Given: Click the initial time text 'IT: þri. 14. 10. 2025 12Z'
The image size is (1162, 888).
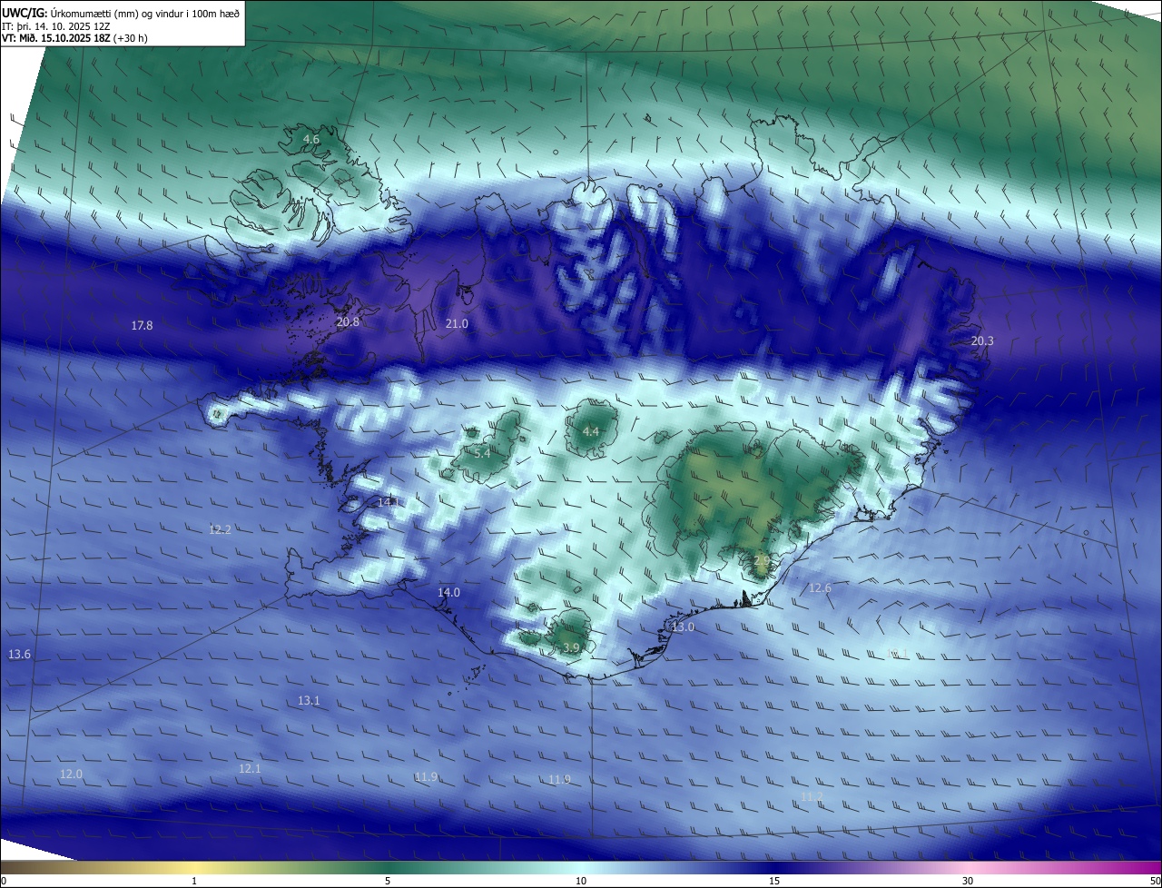Looking at the screenshot, I should tap(56, 26).
